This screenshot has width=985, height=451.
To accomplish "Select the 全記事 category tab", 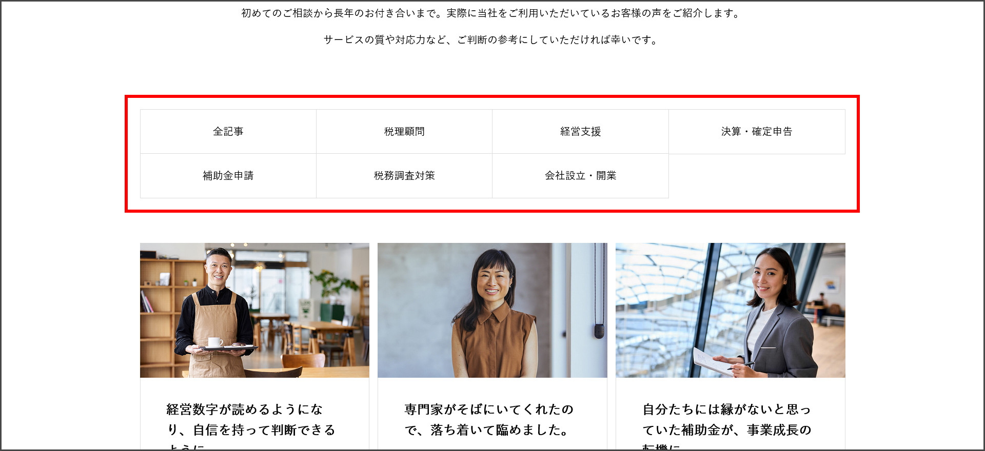I will (x=228, y=132).
